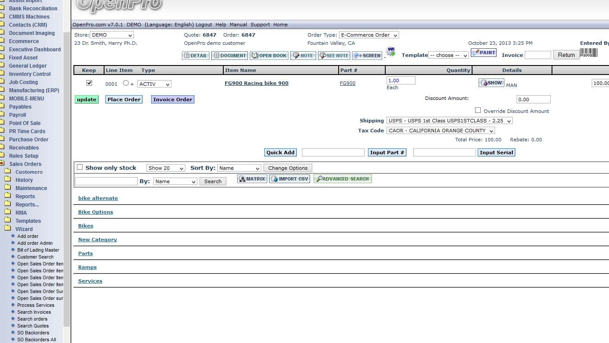The width and height of the screenshot is (609, 343).
Task: Open ADVANCED SEARCH
Action: 343,179
